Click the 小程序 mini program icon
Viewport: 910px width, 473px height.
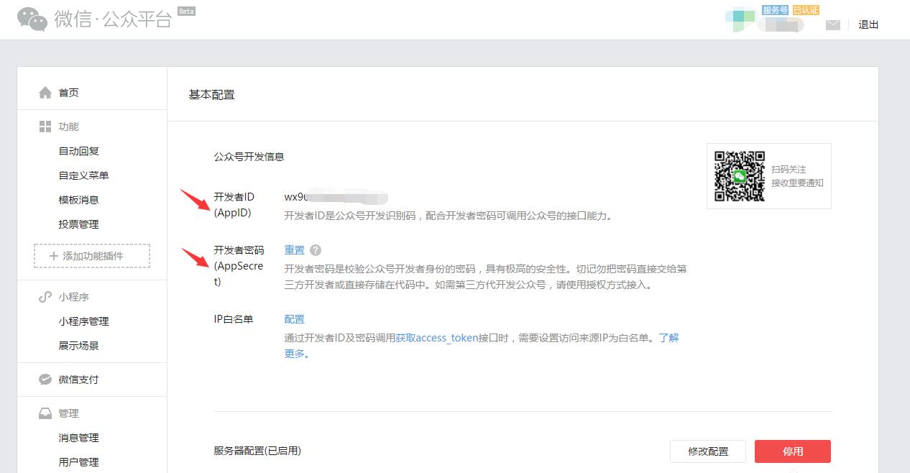pos(45,297)
